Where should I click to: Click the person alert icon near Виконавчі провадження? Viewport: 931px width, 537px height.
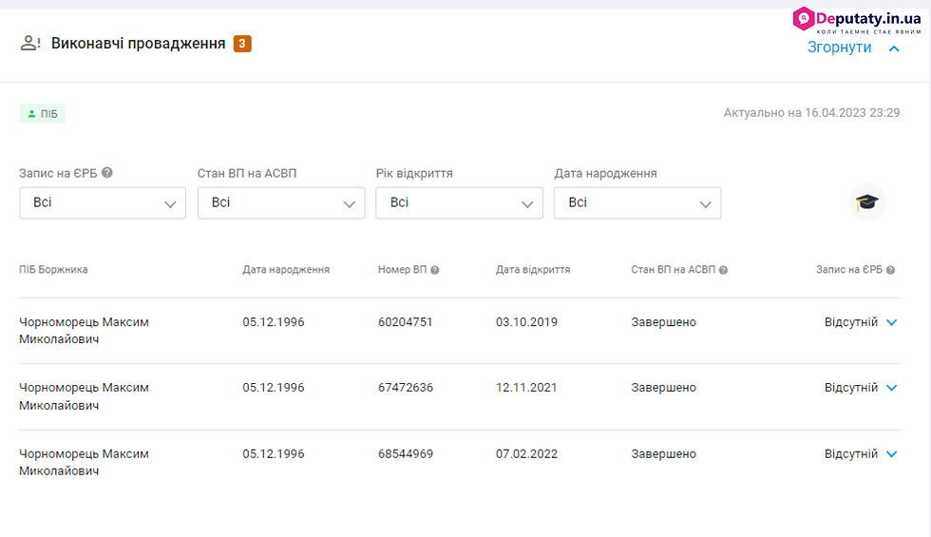30,44
